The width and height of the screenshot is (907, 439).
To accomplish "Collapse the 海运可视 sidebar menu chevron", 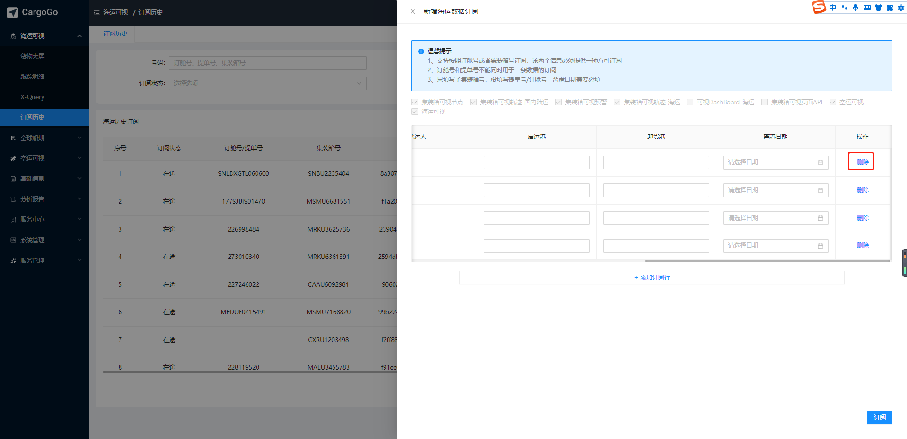I will [79, 36].
